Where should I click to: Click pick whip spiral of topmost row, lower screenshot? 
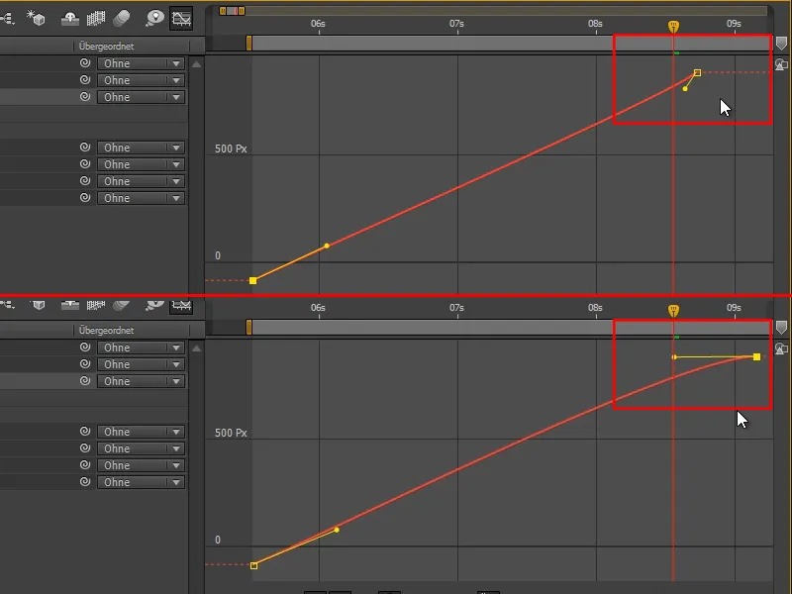coord(85,347)
